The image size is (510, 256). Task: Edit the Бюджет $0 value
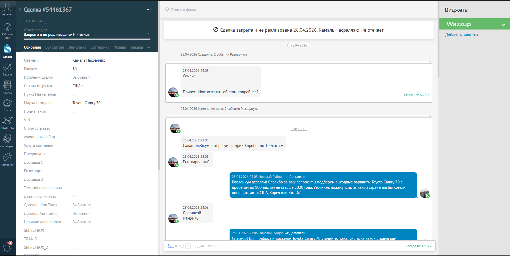[75, 69]
